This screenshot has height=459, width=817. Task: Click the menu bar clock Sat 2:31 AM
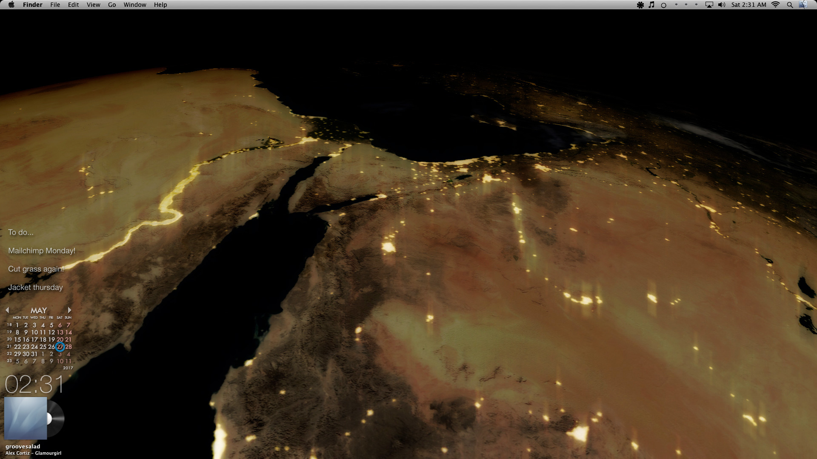(748, 5)
